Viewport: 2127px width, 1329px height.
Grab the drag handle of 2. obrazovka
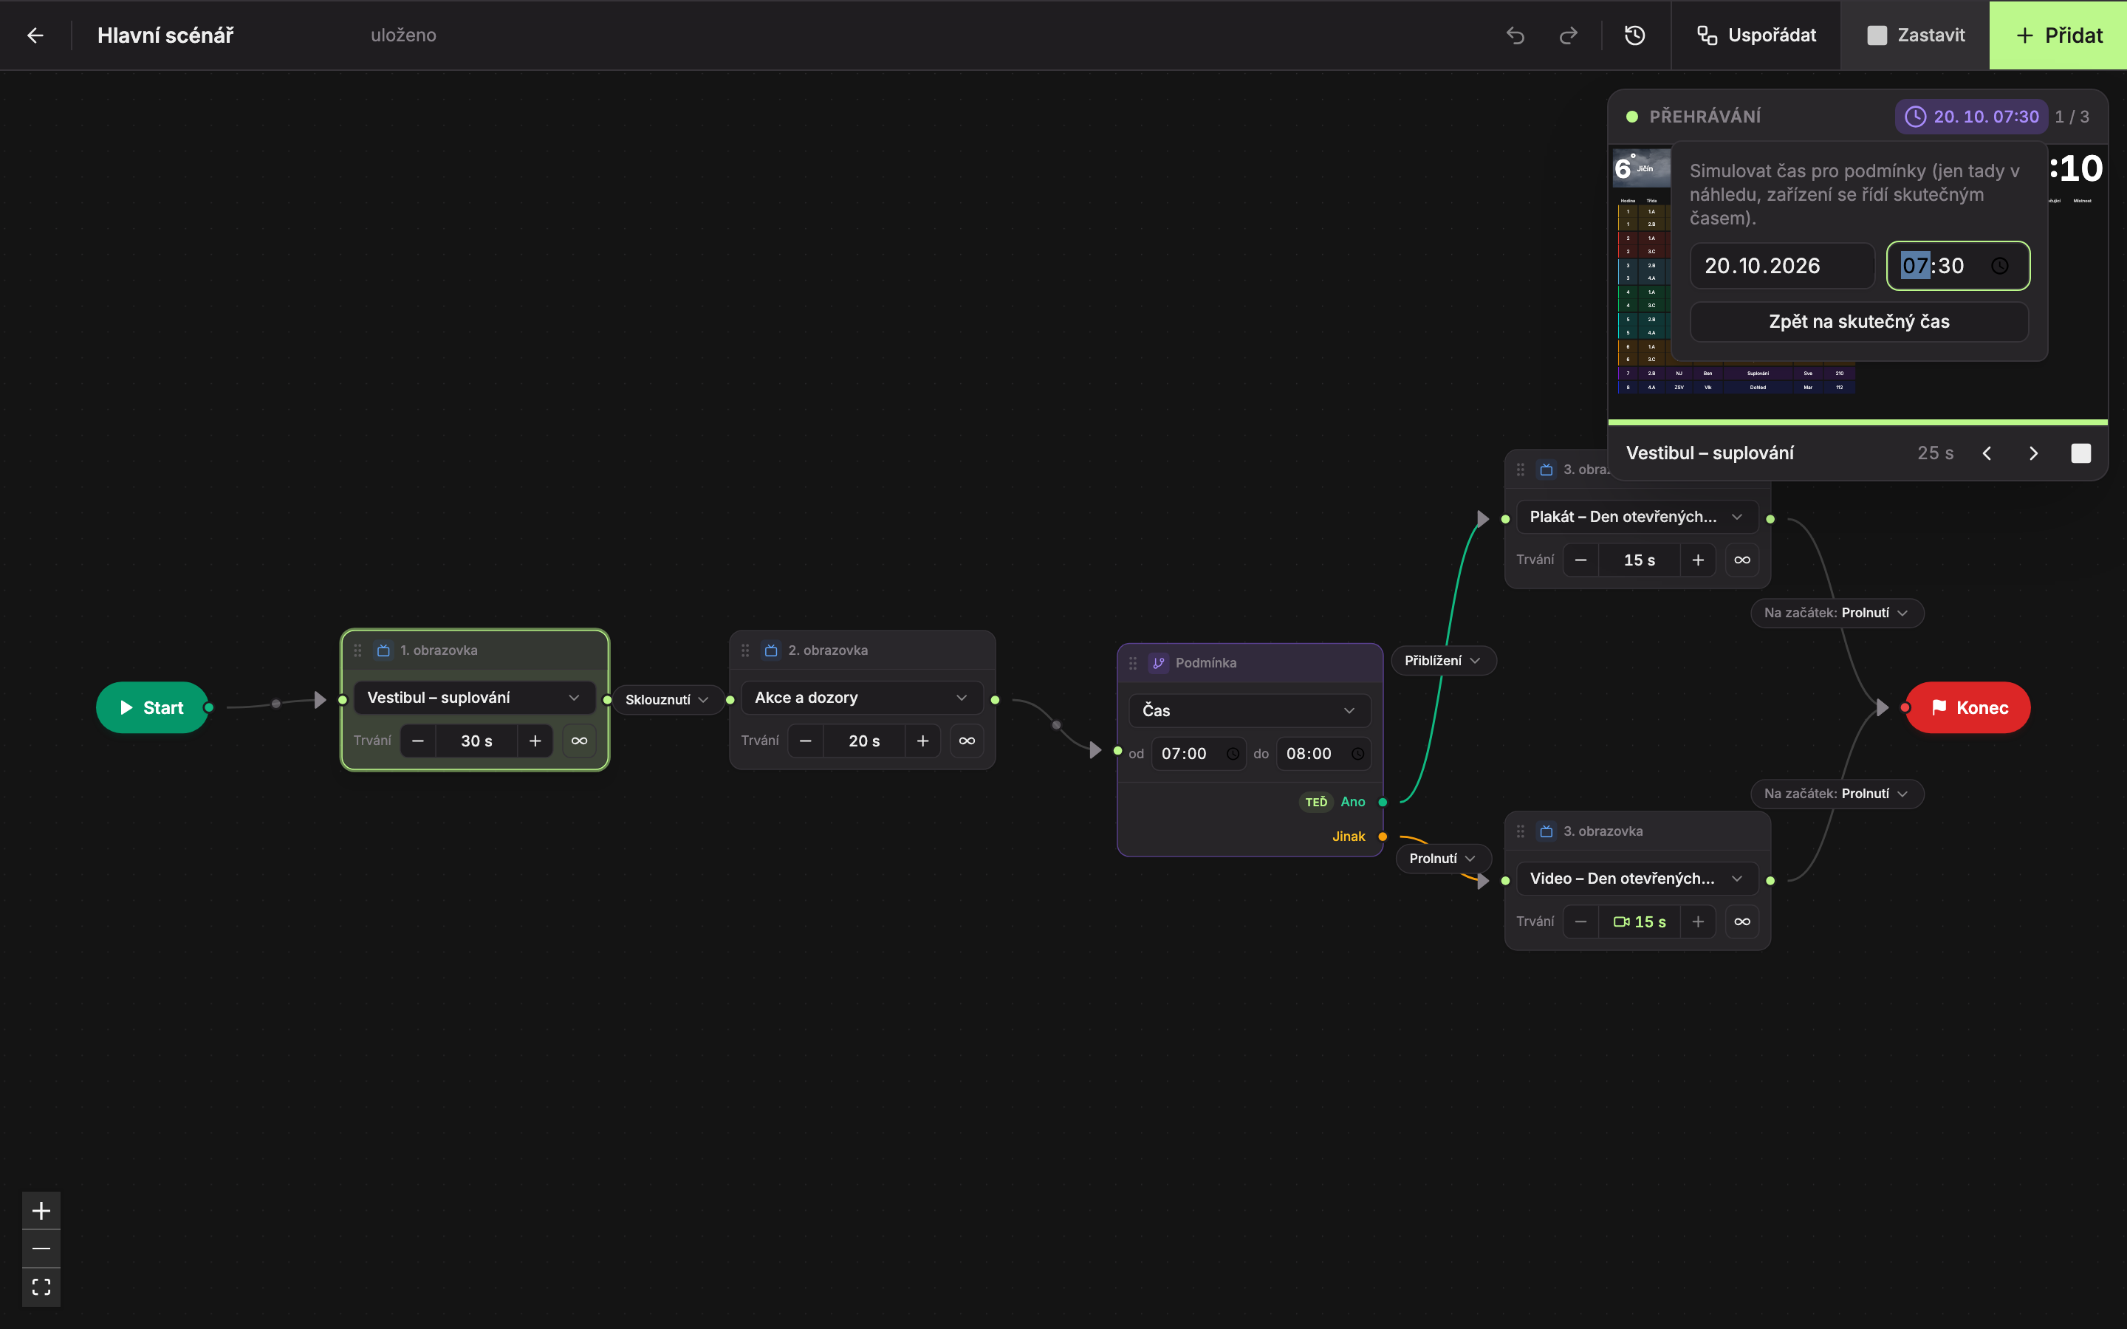coord(745,650)
